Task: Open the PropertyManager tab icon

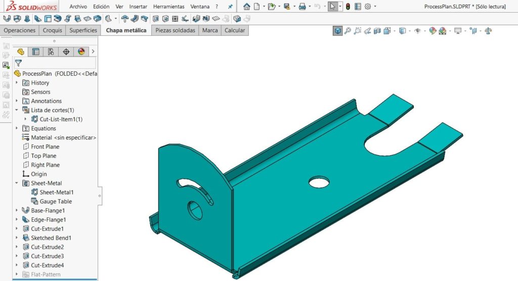Action: 35,52
